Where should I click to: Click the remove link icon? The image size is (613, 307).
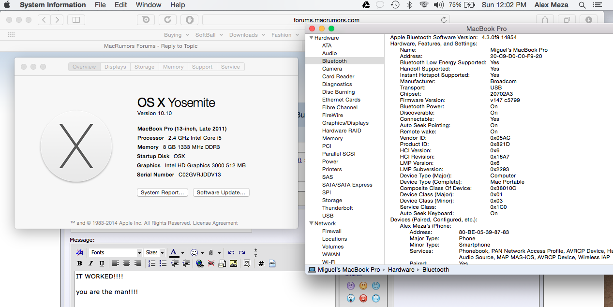(x=211, y=263)
